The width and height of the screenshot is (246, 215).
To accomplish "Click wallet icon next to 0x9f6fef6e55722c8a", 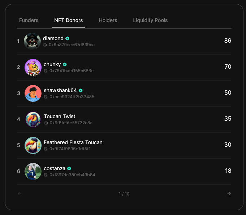I will 46,123.
